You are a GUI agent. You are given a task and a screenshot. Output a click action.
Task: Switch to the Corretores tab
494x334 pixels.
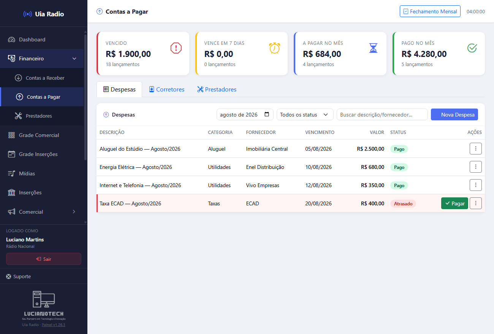coord(166,90)
